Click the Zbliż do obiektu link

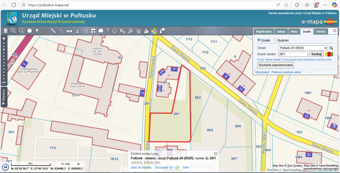(141, 167)
